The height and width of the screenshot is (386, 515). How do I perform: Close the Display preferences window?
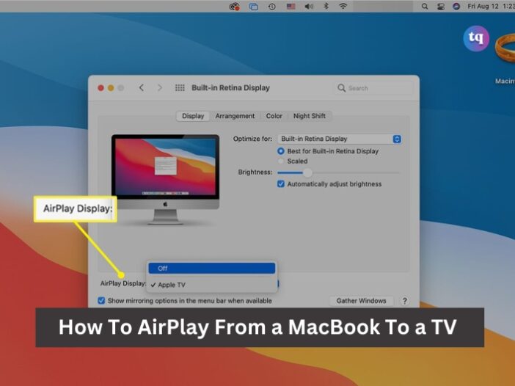[x=101, y=88]
